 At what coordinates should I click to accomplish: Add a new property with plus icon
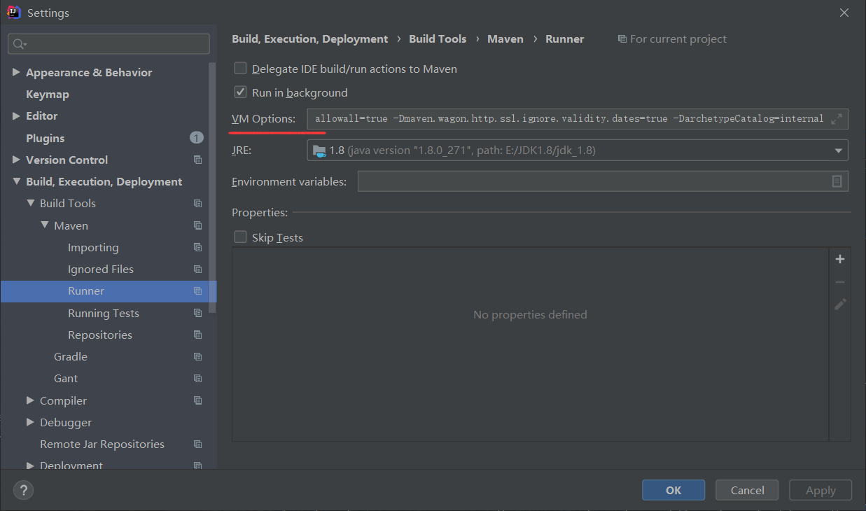coord(840,259)
